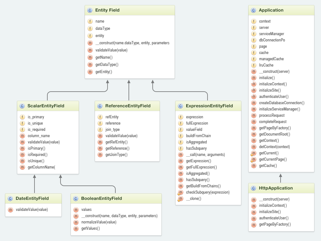
Task: Select the ReferenceEntityField class icon
Action: pyautogui.click(x=100, y=106)
